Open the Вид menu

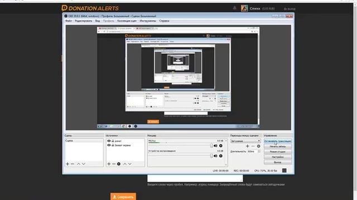(98, 21)
